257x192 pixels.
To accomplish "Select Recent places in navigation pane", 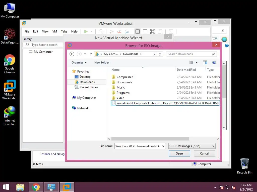I will coord(89,87).
